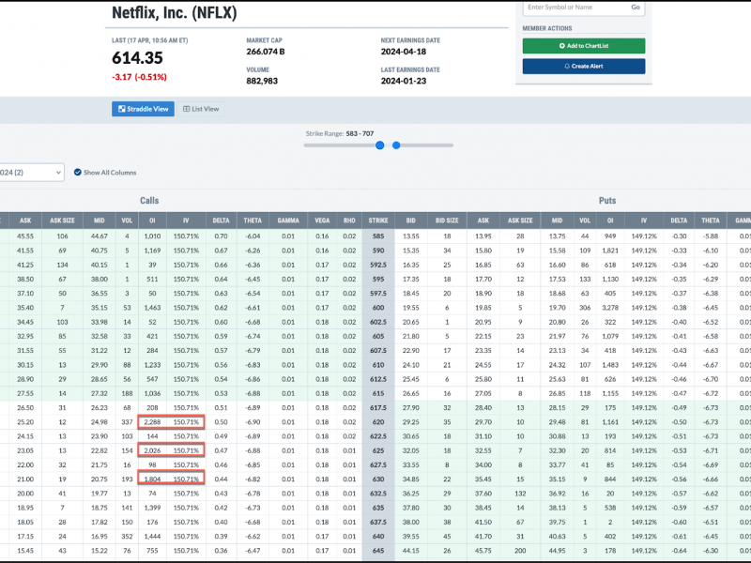Select the 617.5 strike cell

(x=378, y=408)
